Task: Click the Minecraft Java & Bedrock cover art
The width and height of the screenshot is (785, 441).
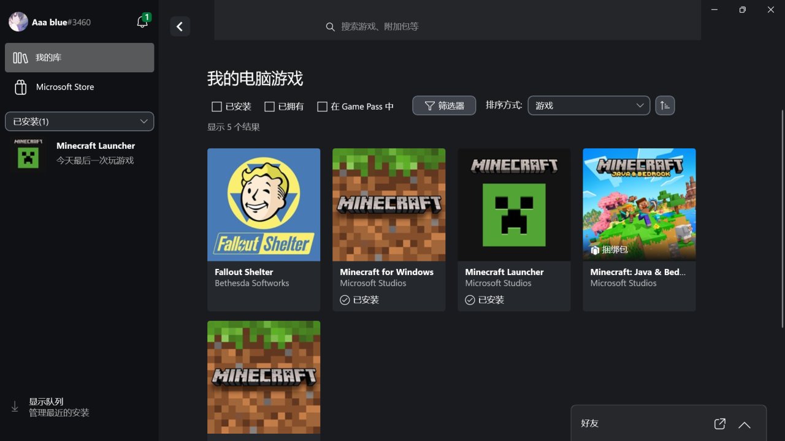Action: click(639, 205)
